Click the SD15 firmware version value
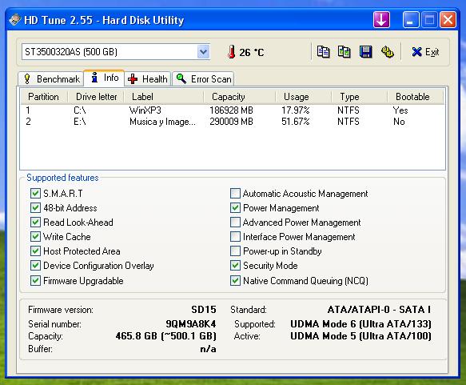 tap(204, 310)
